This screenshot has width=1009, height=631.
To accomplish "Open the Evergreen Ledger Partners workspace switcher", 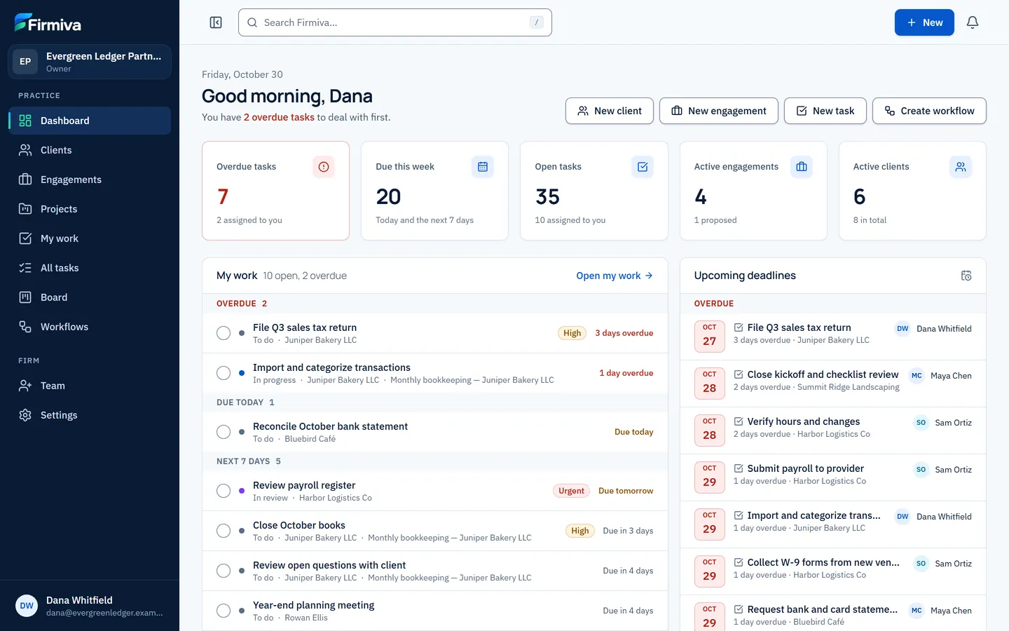I will (x=90, y=62).
